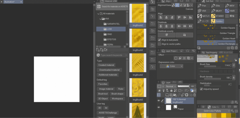Click the Workspace tag button
This screenshot has width=240, height=118.
coord(117,99)
